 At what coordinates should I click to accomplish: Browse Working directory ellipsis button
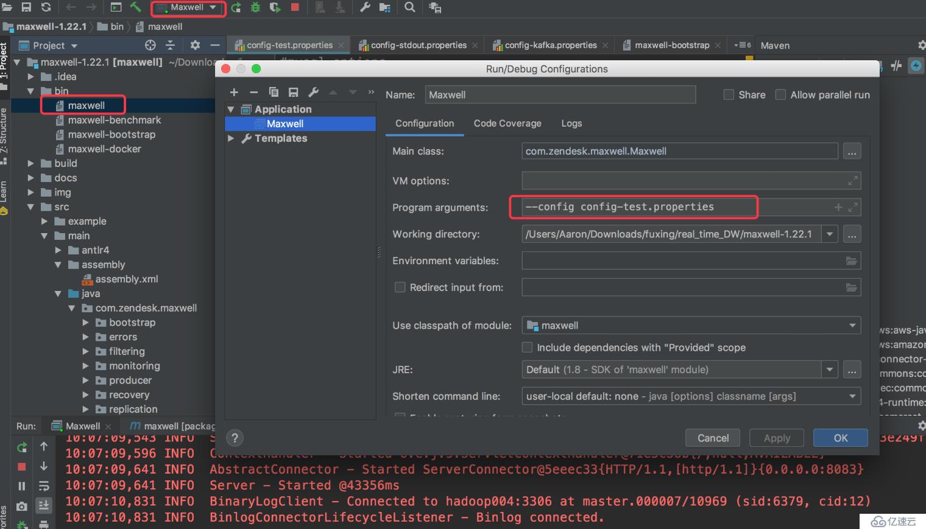coord(852,234)
